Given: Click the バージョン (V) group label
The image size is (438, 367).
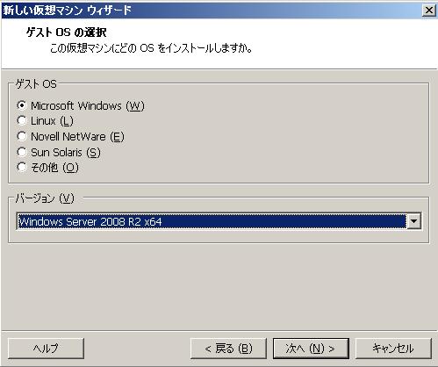Looking at the screenshot, I should (x=45, y=198).
